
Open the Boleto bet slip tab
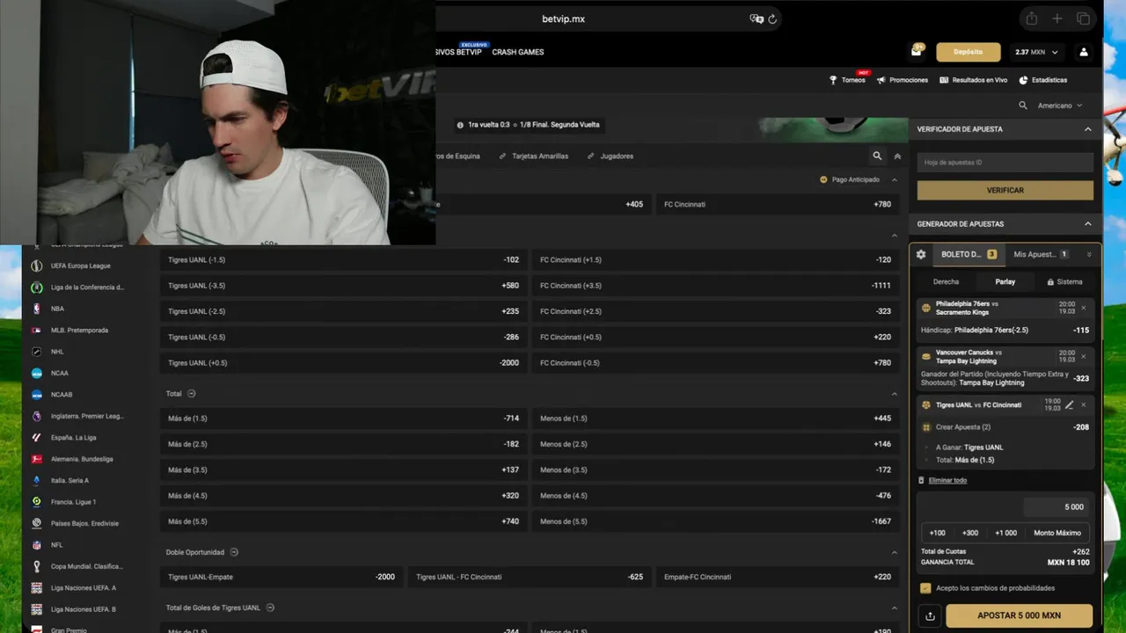click(x=969, y=254)
